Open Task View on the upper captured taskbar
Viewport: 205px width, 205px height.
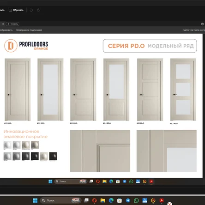pyautogui.click(x=91, y=181)
